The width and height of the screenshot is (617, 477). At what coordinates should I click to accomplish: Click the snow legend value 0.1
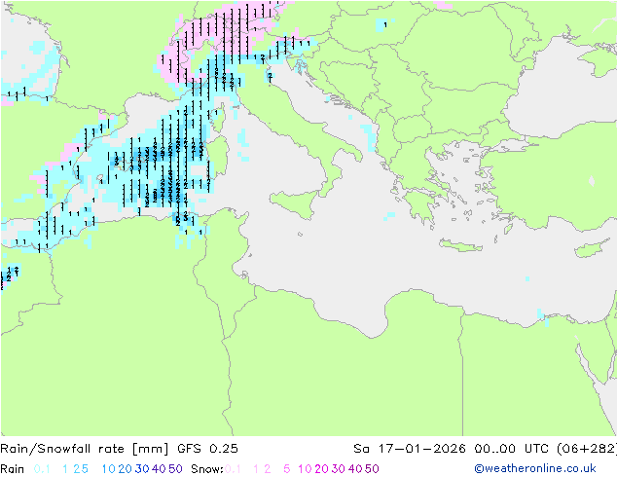click(233, 469)
